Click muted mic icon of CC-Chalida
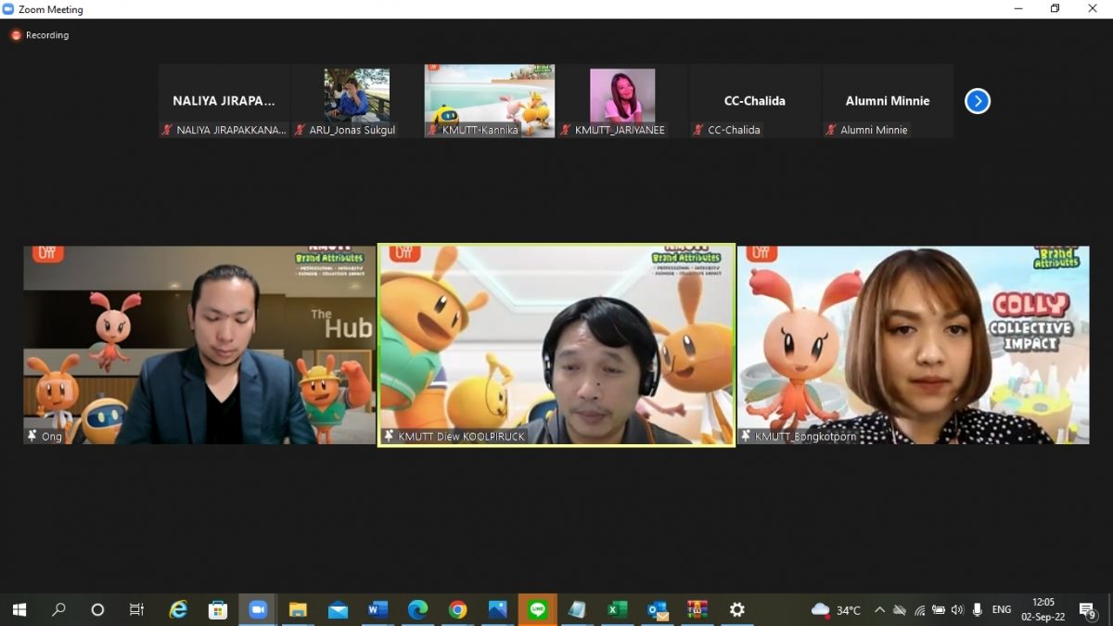This screenshot has width=1113, height=626. [x=698, y=131]
